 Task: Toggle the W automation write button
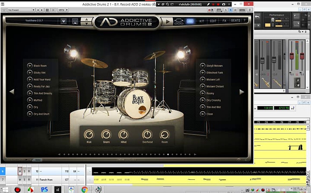pos(235,10)
